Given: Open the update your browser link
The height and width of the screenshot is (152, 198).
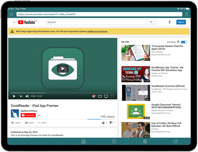Looking at the screenshot, I should [97, 31].
